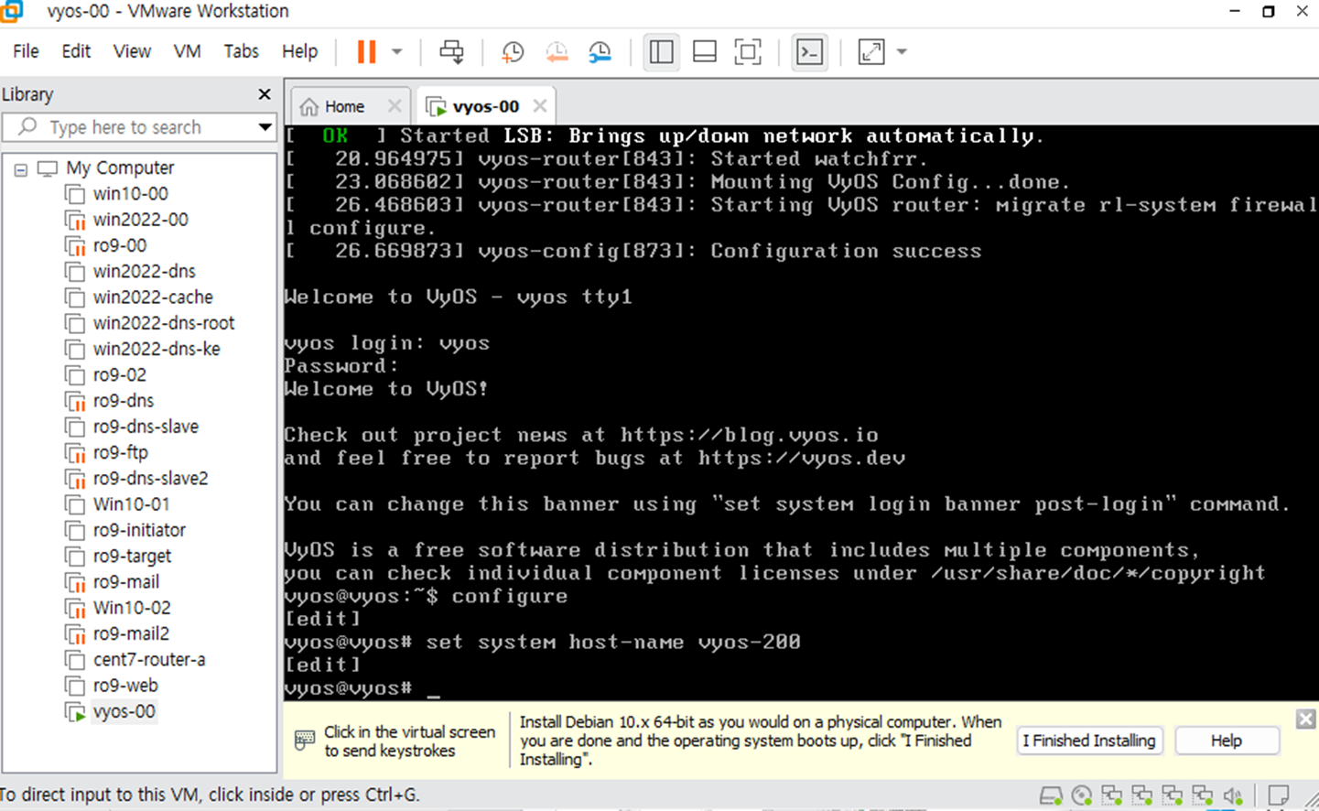
Task: Open the stretch mode dropdown arrow
Action: coord(902,52)
